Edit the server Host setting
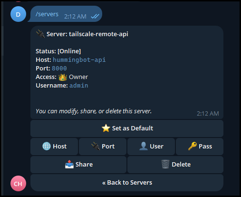 [x=54, y=147]
